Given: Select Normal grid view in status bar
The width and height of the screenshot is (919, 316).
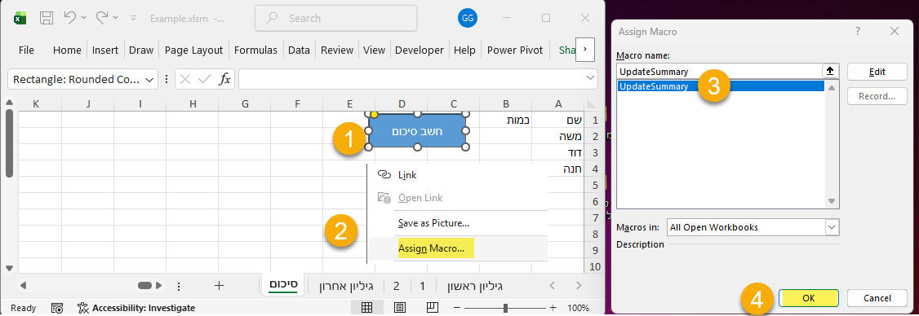Looking at the screenshot, I should (x=367, y=307).
